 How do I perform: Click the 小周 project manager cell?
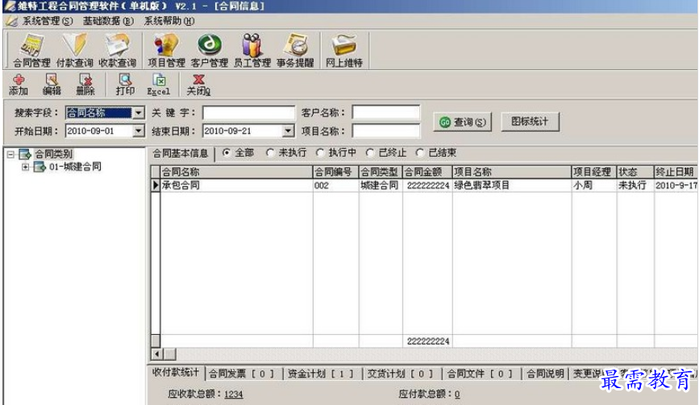tap(594, 185)
